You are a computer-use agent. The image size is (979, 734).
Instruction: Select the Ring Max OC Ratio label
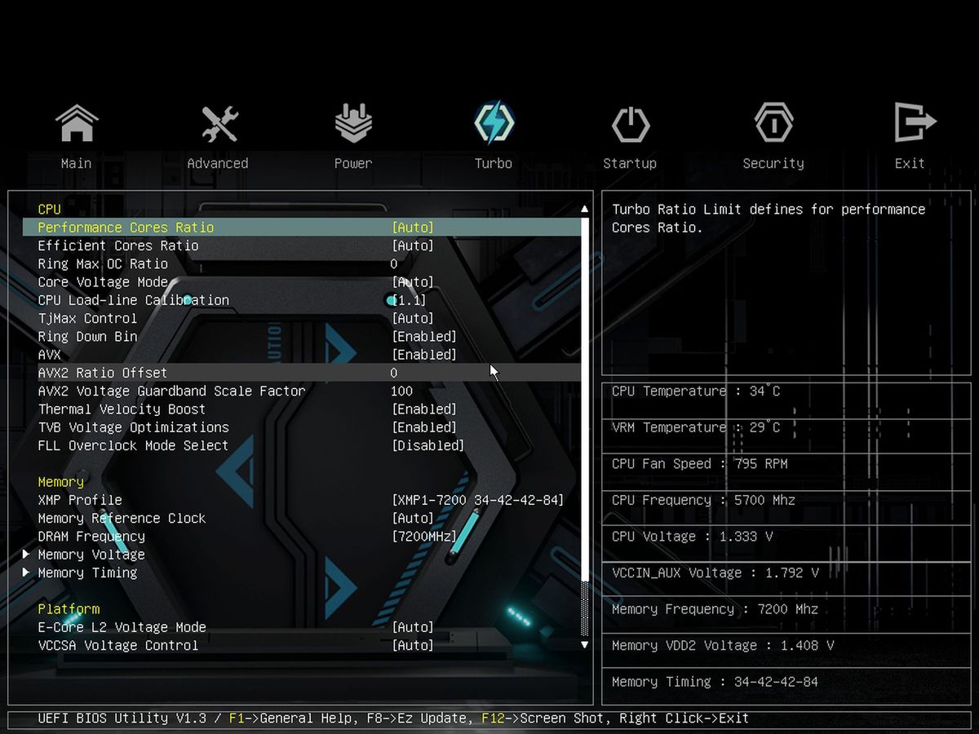(x=103, y=264)
